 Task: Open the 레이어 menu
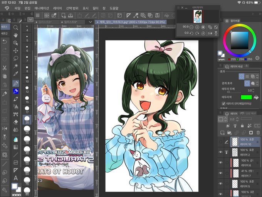pos(57,8)
